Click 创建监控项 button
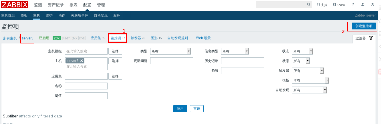This screenshot has width=381, height=124. [x=364, y=26]
